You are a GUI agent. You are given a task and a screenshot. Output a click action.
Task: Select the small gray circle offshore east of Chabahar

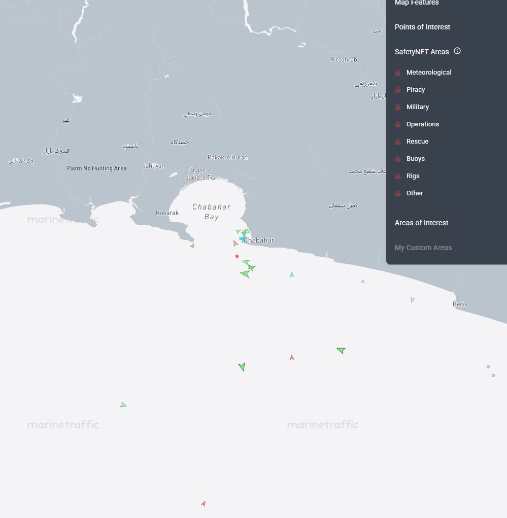(363, 282)
